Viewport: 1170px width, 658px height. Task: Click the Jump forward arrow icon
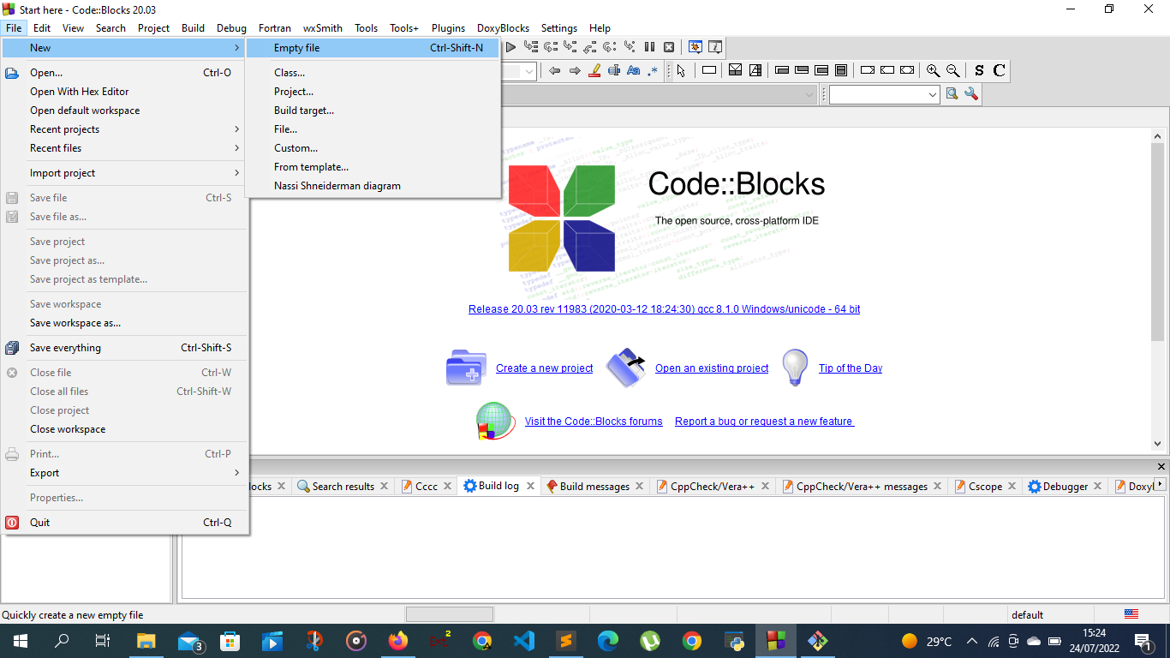pos(575,70)
